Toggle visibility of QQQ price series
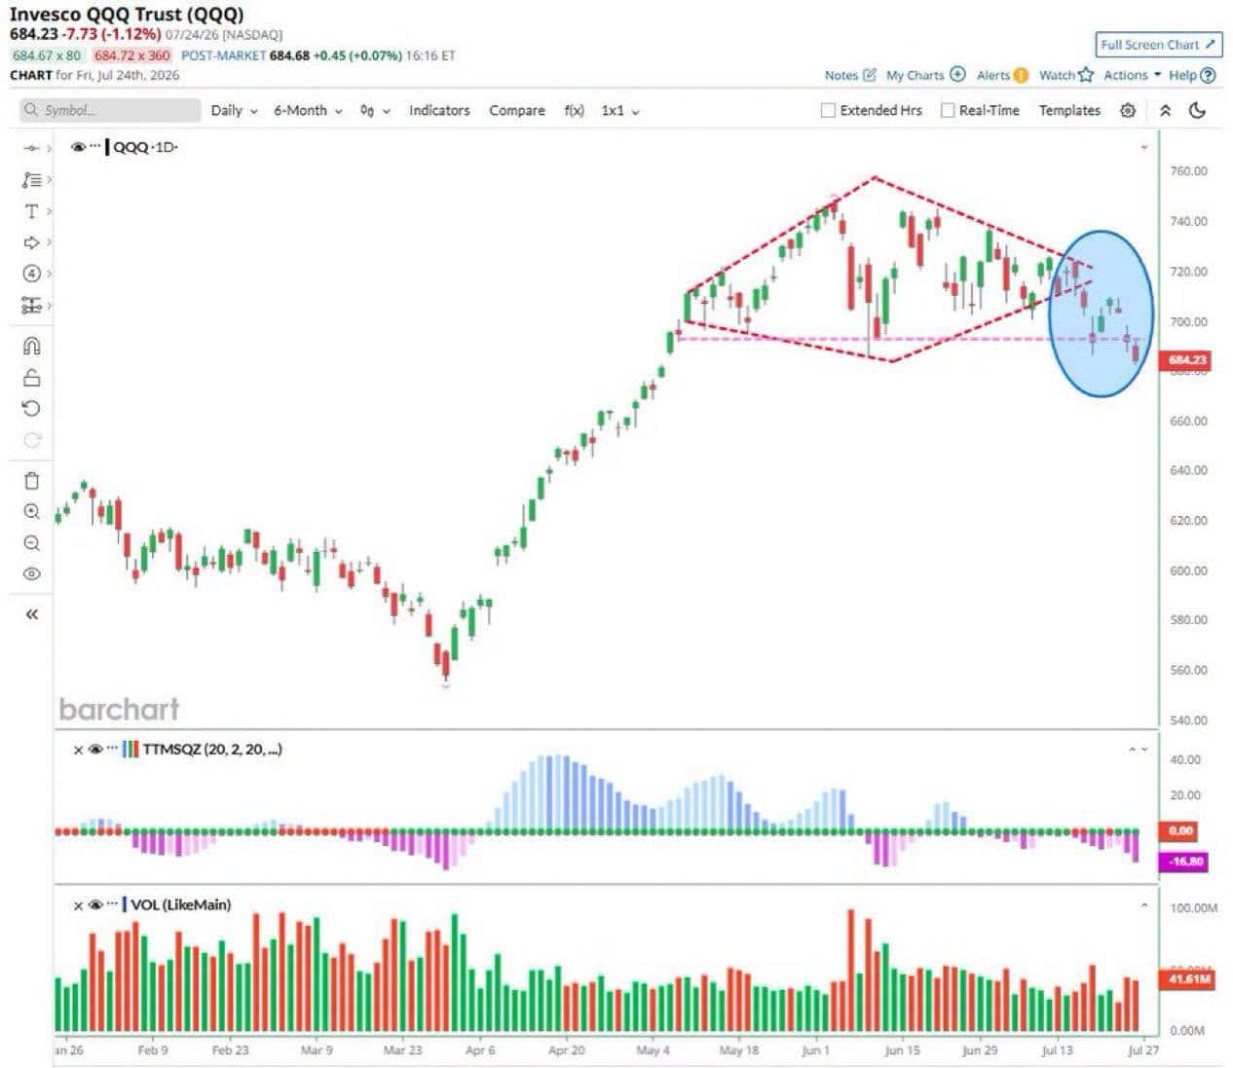This screenshot has width=1233, height=1068. tap(78, 147)
